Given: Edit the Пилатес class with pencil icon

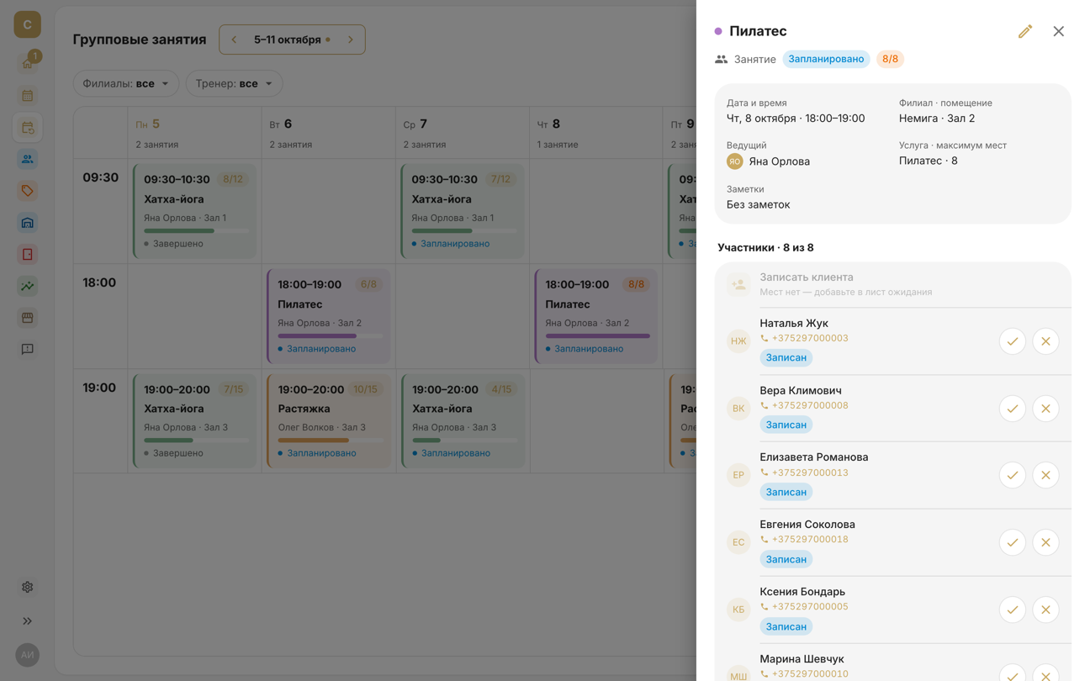Looking at the screenshot, I should [x=1024, y=31].
